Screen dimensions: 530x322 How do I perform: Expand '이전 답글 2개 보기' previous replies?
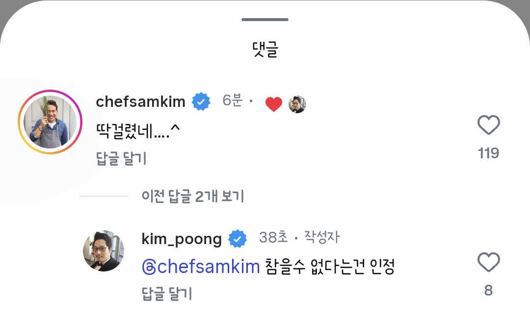(192, 197)
